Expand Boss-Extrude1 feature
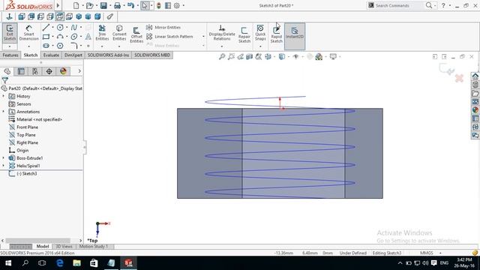This screenshot has height=270, width=480. (3, 158)
